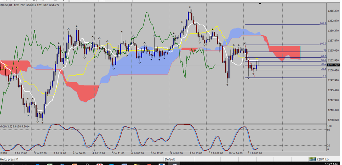Click the 3 Jul 14:00 time label

click(60, 153)
